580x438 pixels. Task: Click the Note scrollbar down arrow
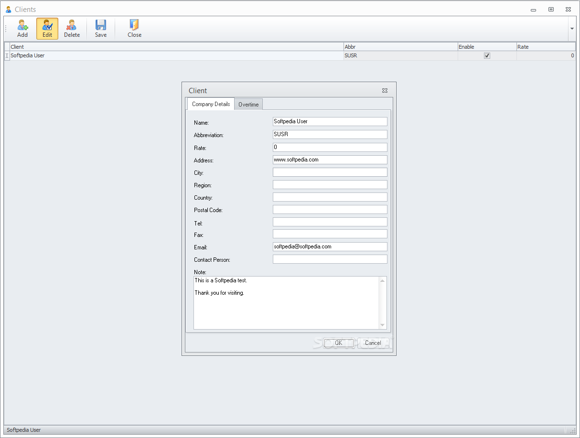pos(382,325)
